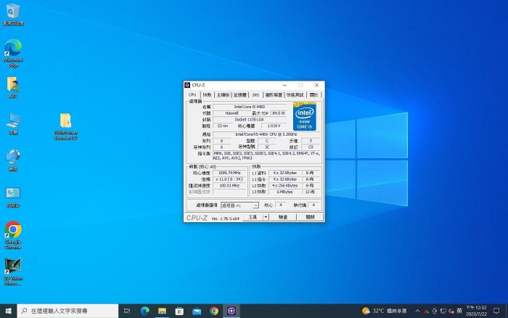Switch to the 效能測試 tab
Image resolution: width=508 pixels, height=318 pixels.
pos(295,94)
